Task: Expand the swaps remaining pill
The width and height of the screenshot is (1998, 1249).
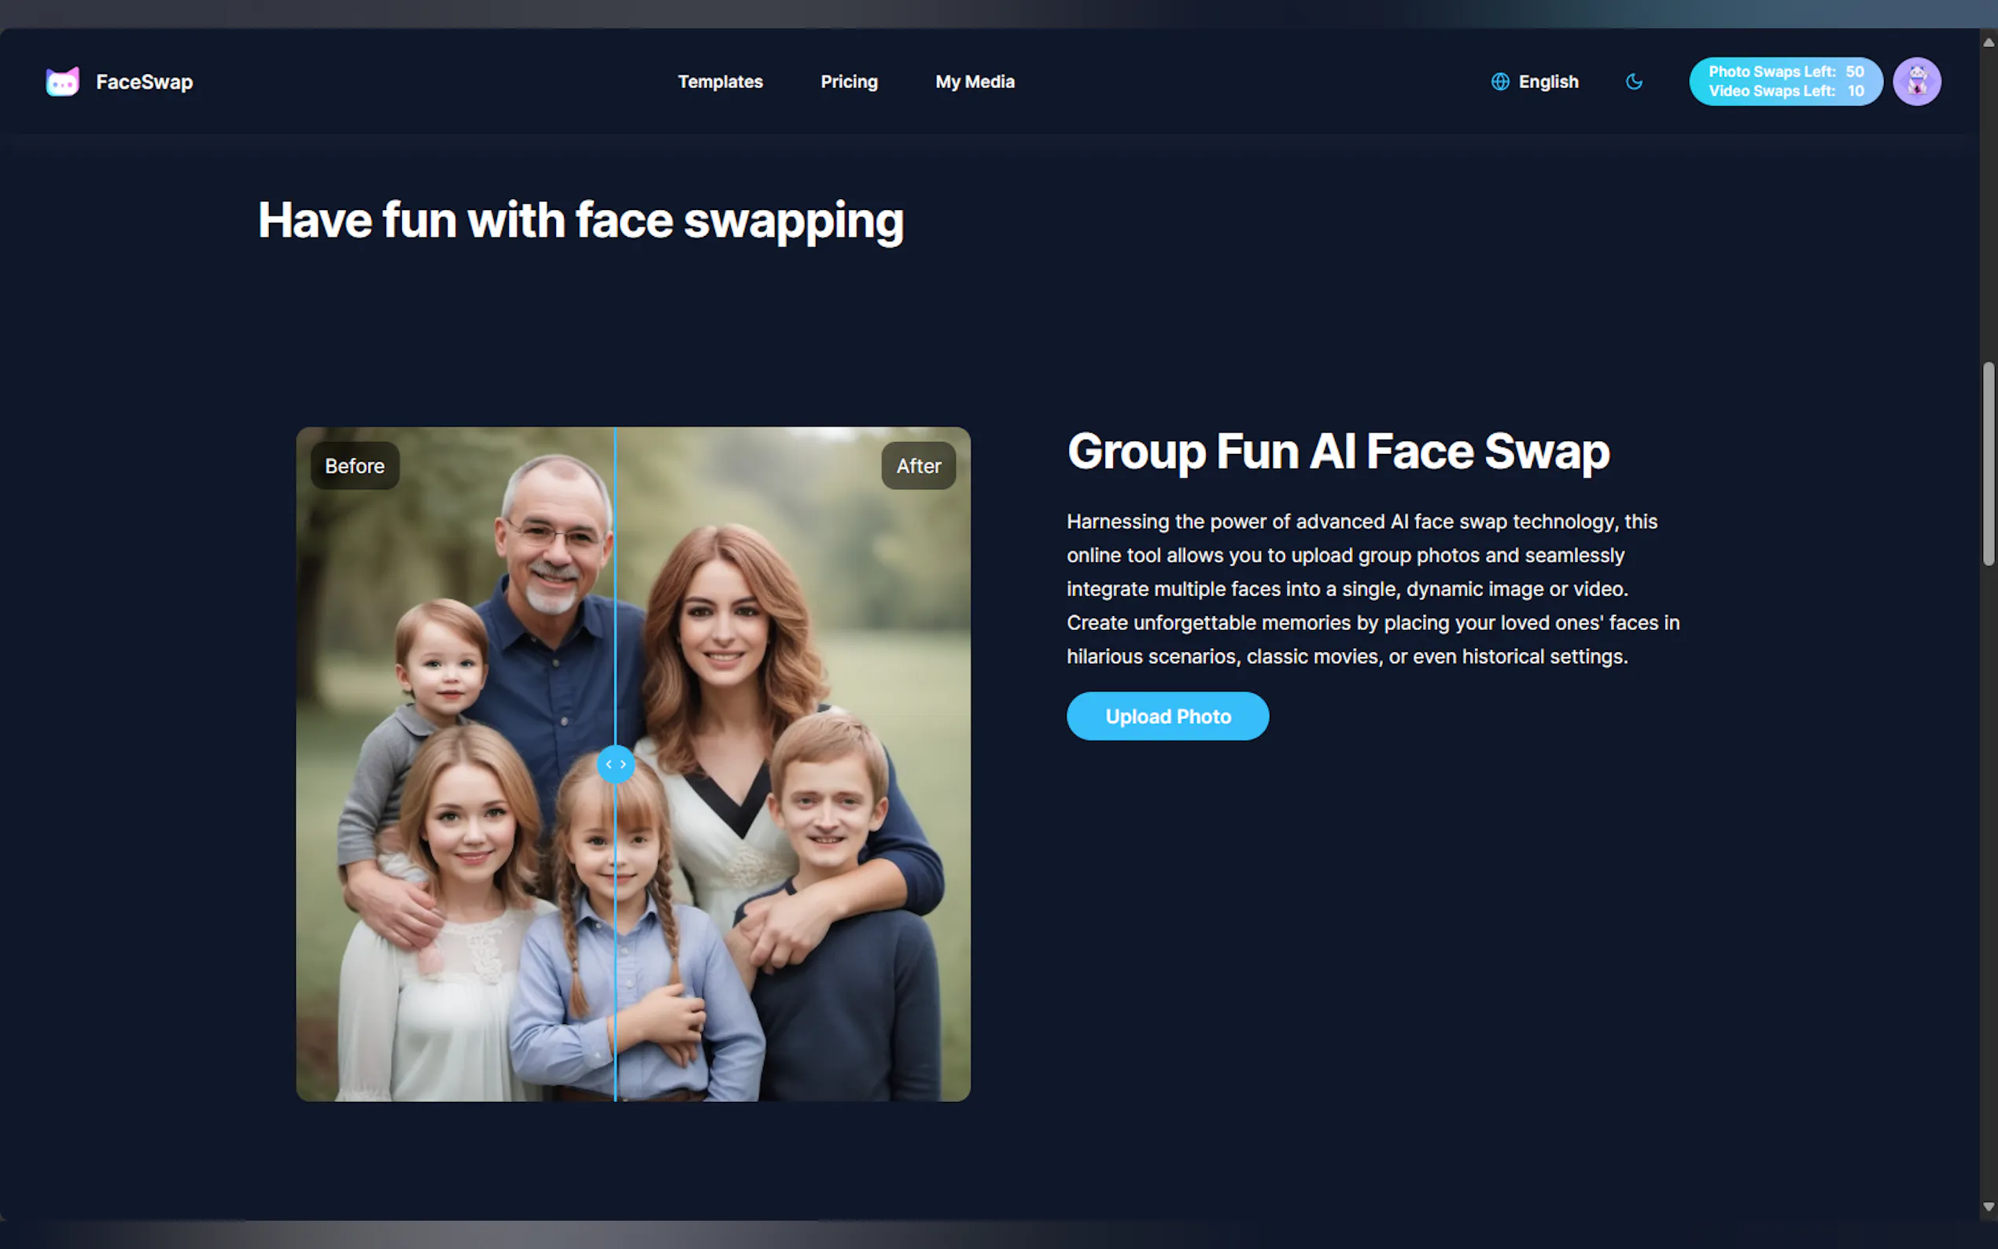Action: 1785,81
